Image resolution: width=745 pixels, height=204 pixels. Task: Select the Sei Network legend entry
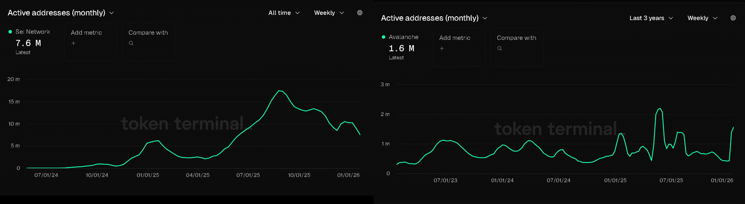point(33,32)
